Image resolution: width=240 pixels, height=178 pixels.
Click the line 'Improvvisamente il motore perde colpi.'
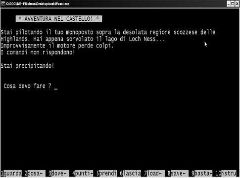tap(57, 45)
